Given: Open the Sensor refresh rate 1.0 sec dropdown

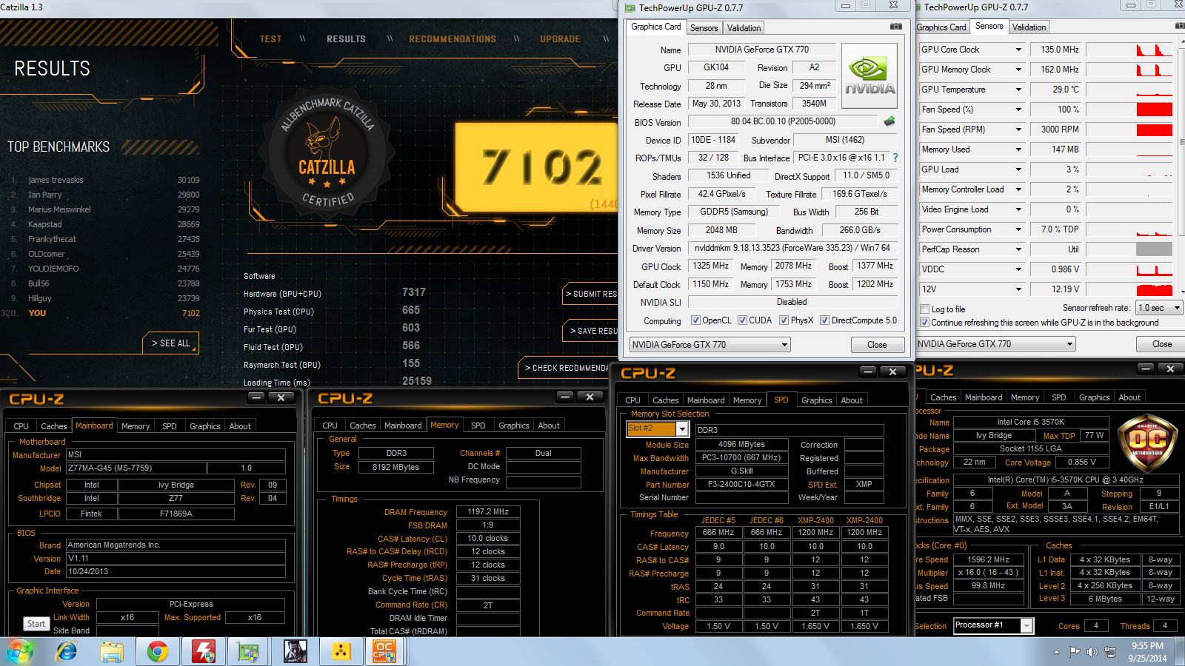Looking at the screenshot, I should tap(1159, 308).
